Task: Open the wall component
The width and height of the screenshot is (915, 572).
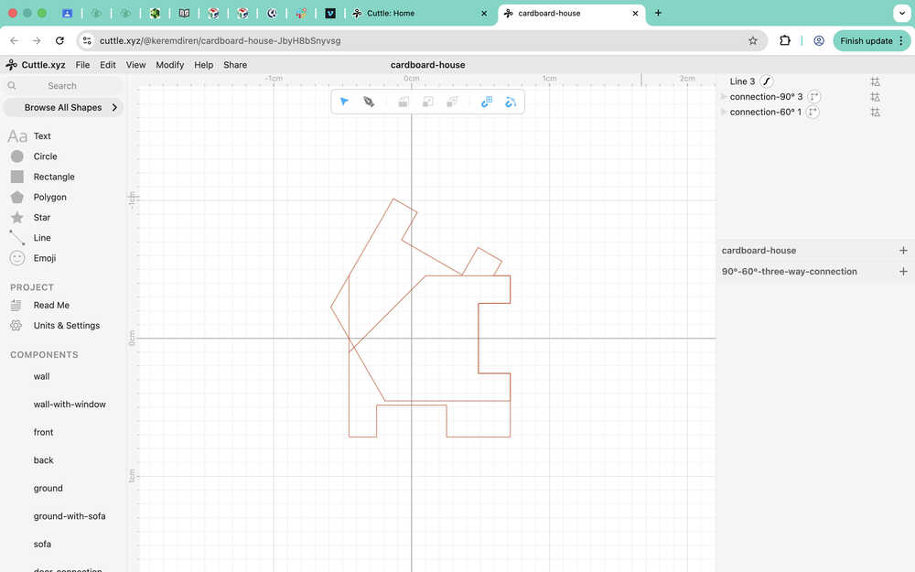Action: click(41, 376)
